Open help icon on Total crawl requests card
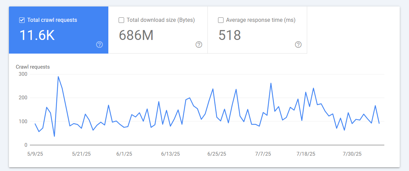Viewport: 409px width, 171px height. tap(99, 45)
